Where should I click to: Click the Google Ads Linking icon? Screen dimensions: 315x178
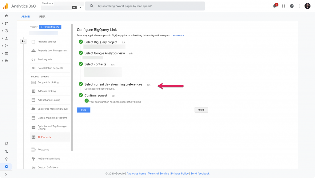point(33,83)
